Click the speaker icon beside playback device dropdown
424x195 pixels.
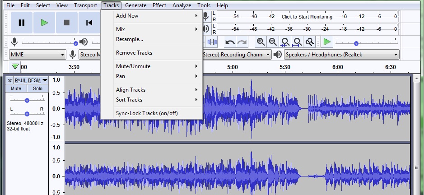pos(278,54)
